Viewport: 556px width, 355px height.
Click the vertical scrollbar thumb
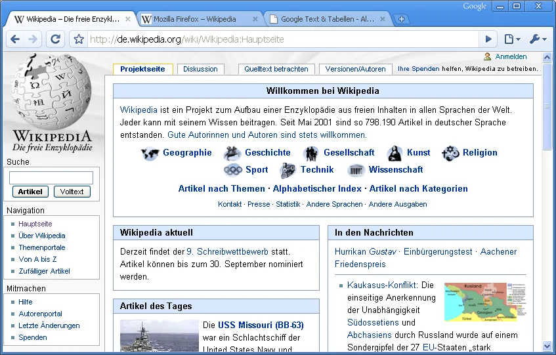[x=547, y=106]
